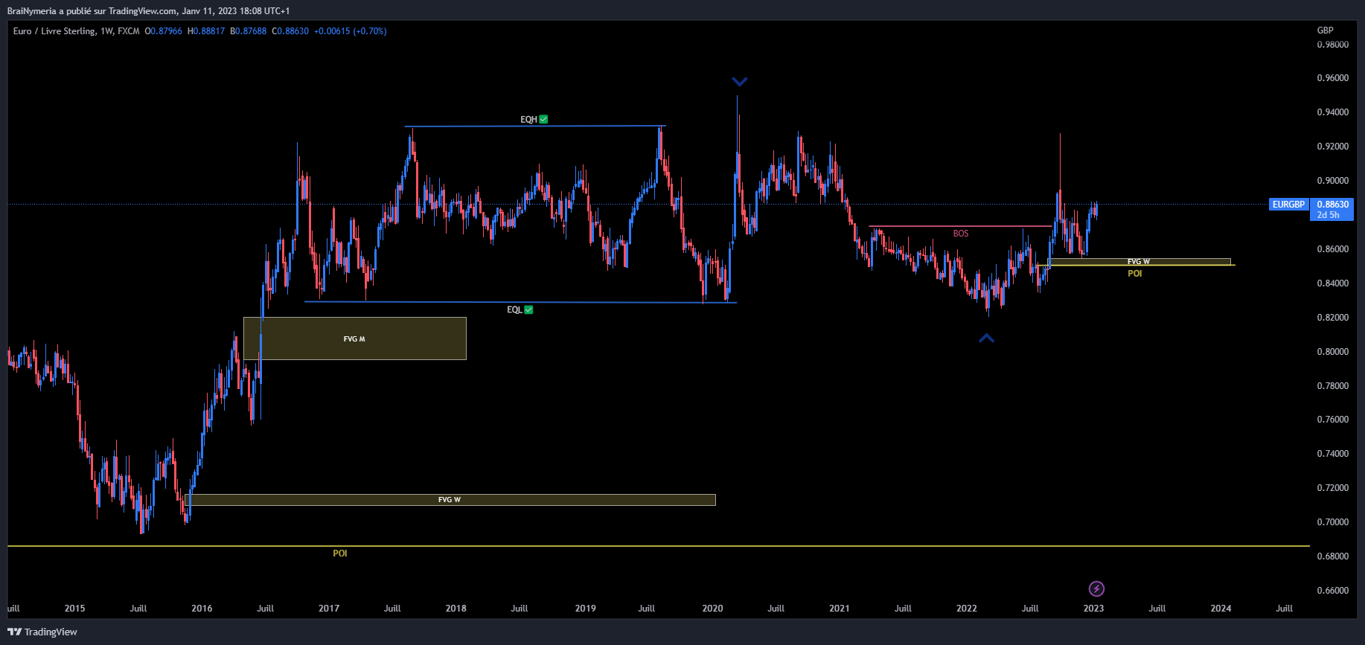Click the 2020 label on the time axis
Screen dimensions: 1365x645
click(x=712, y=609)
